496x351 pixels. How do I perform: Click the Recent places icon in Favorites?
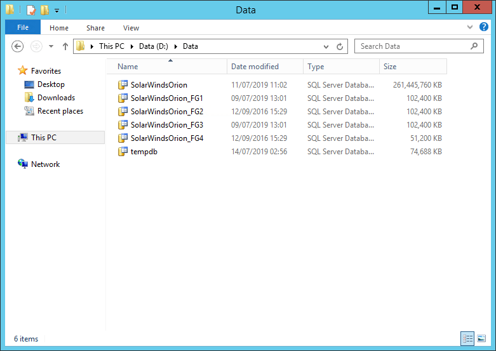coord(29,110)
